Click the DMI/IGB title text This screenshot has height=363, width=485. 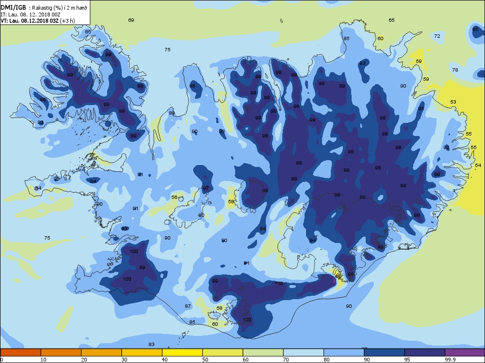(14, 8)
